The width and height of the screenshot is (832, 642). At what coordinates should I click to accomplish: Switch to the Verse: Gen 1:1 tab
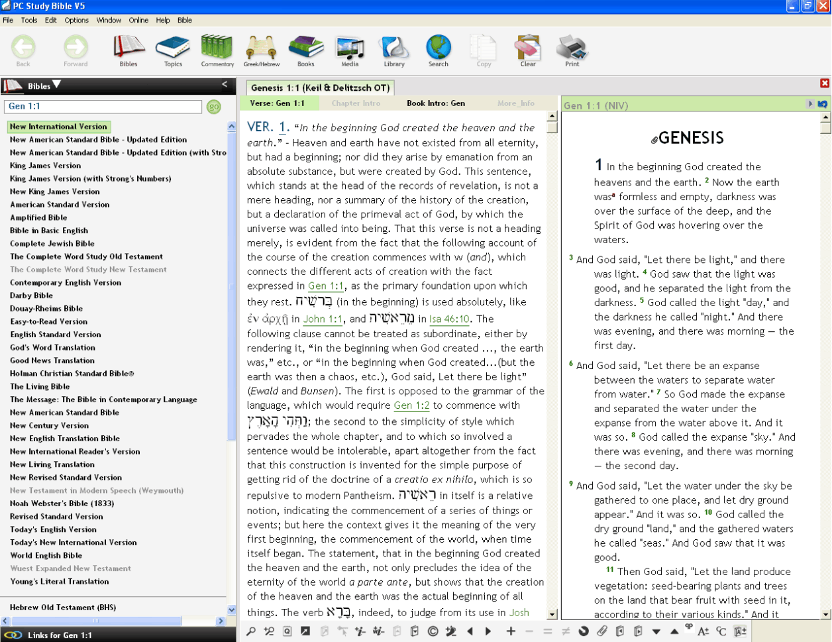click(x=278, y=103)
